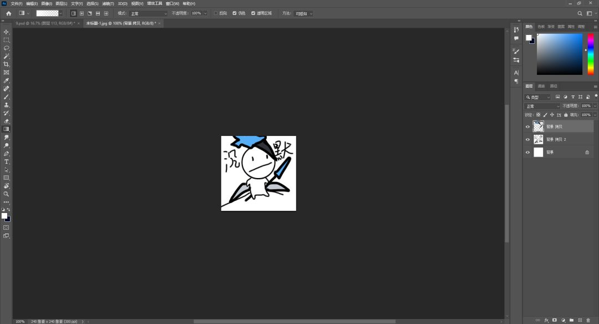This screenshot has height=324, width=599.
Task: Switch to the 通道 (Channels) panel tab
Action: tap(541, 86)
